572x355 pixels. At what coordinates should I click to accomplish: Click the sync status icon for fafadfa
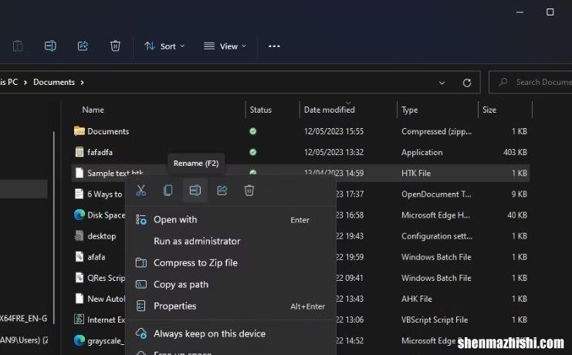point(252,152)
